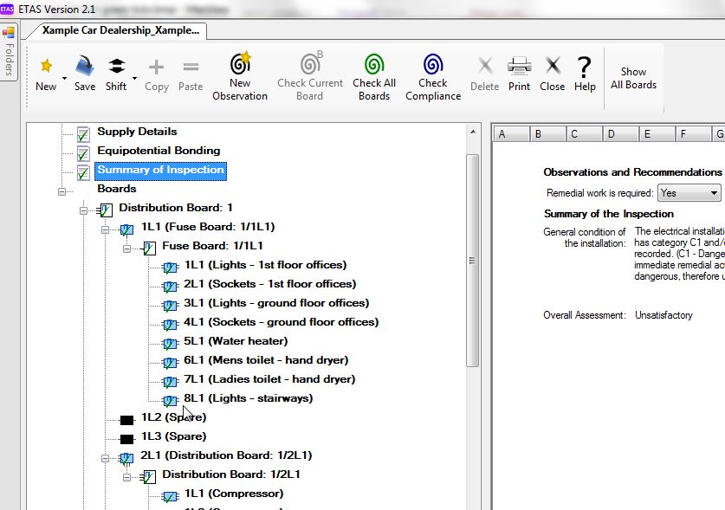Viewport: 725px width, 510px height.
Task: Click the Close toolbar icon
Action: [553, 65]
